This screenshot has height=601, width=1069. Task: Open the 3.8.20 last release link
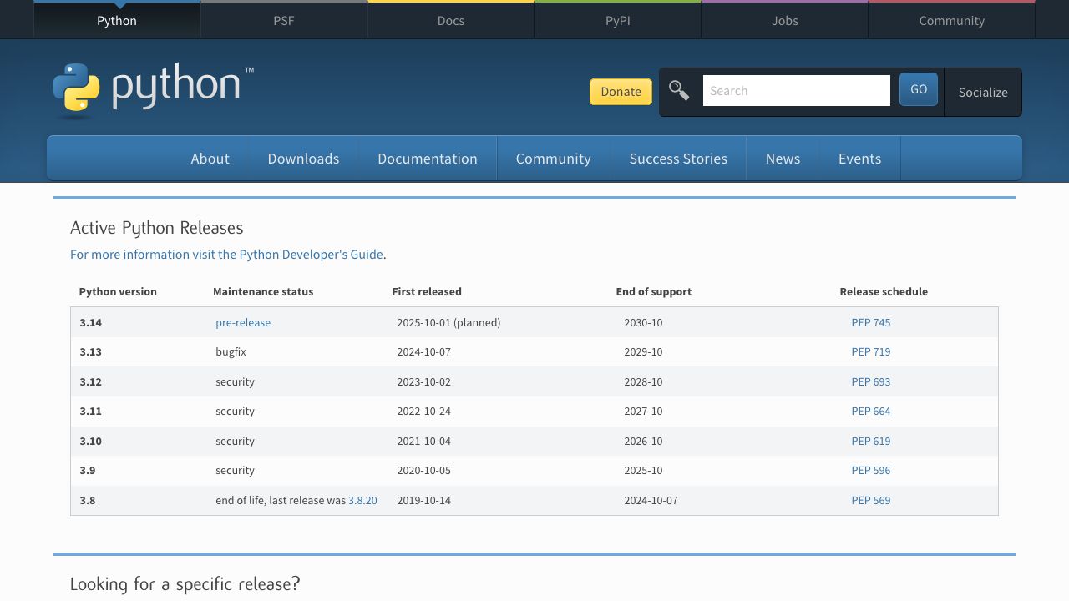coord(362,501)
